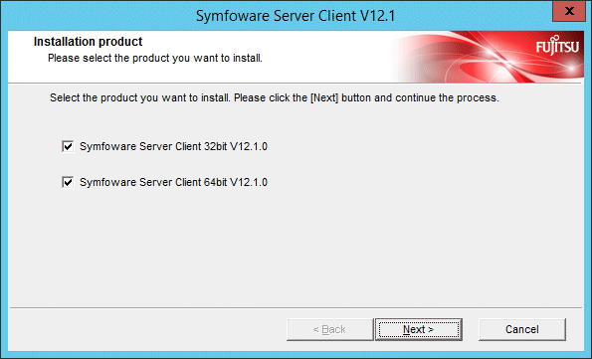592x359 pixels.
Task: Uncheck Symfoware Server Client 32bit checkbox
Action: tap(68, 146)
